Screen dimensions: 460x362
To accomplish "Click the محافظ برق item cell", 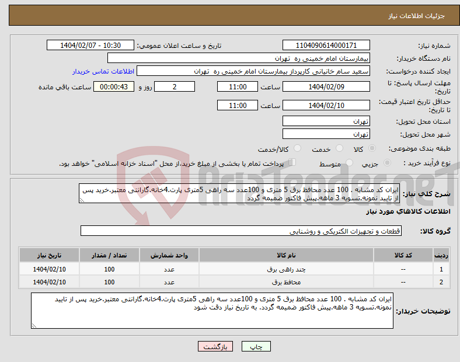I will [286, 282].
